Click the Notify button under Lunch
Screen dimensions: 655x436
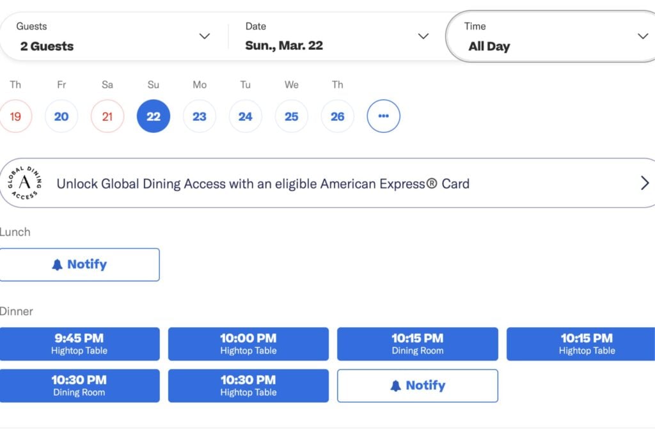(80, 264)
